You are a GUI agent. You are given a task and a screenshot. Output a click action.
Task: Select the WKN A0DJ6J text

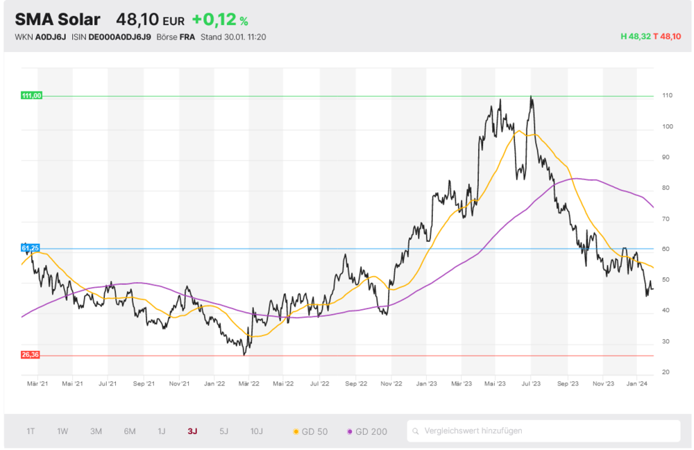tap(40, 37)
